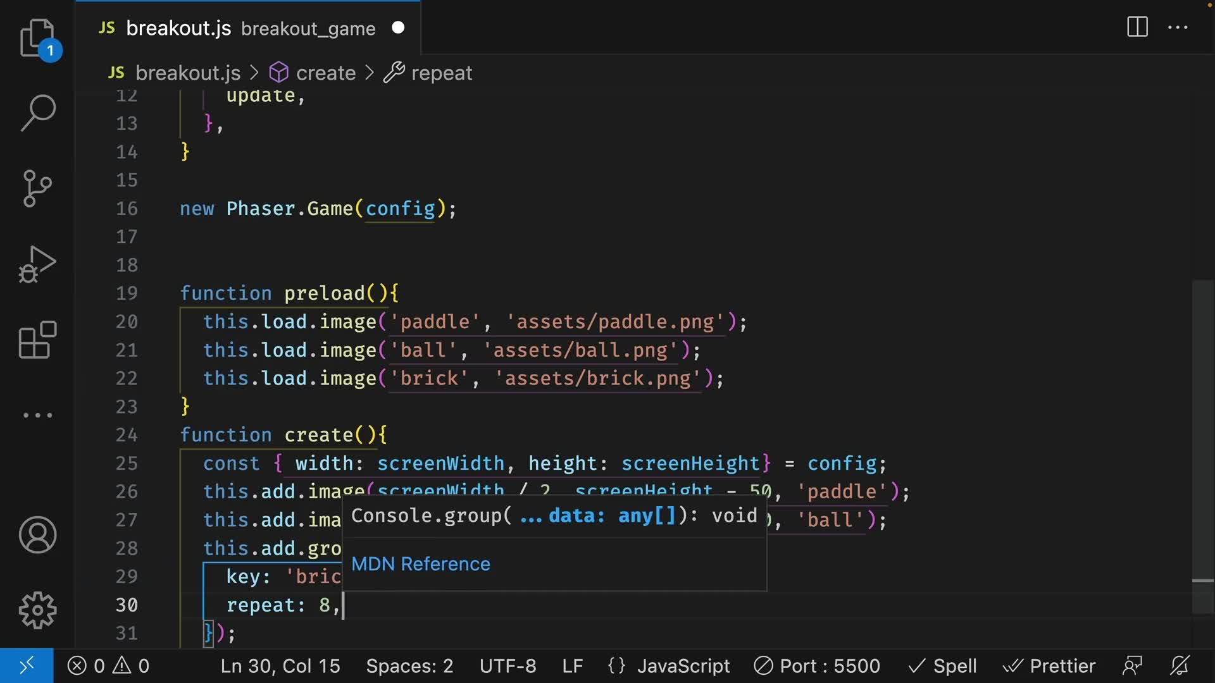This screenshot has height=683, width=1215.
Task: Open the MDN Reference link
Action: [x=421, y=564]
